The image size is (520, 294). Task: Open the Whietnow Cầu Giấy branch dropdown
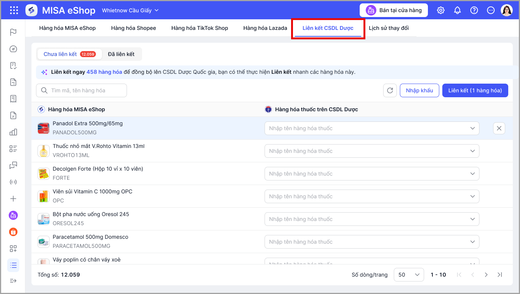(130, 10)
